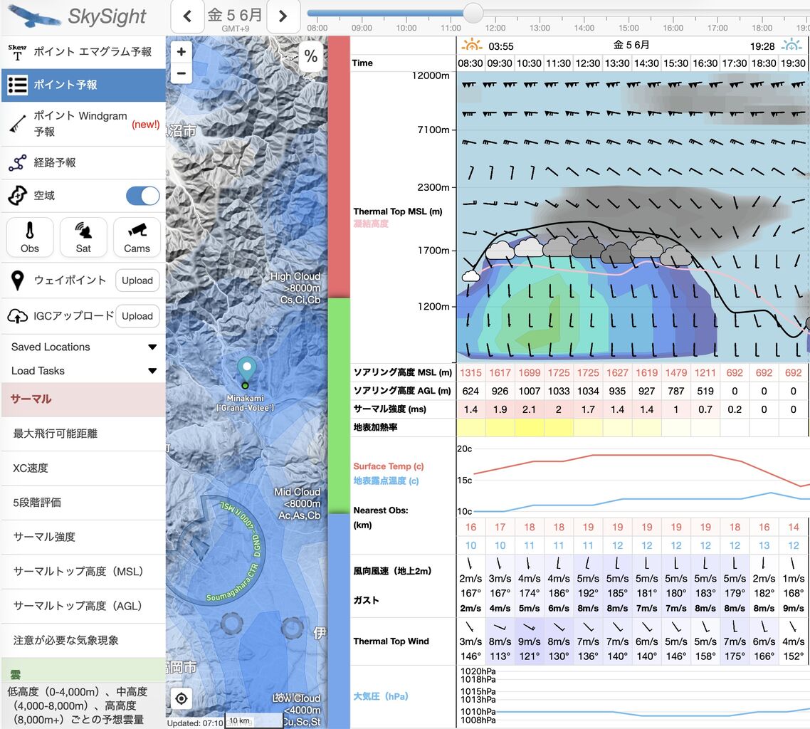Go to the previous forecast day

pos(187,16)
